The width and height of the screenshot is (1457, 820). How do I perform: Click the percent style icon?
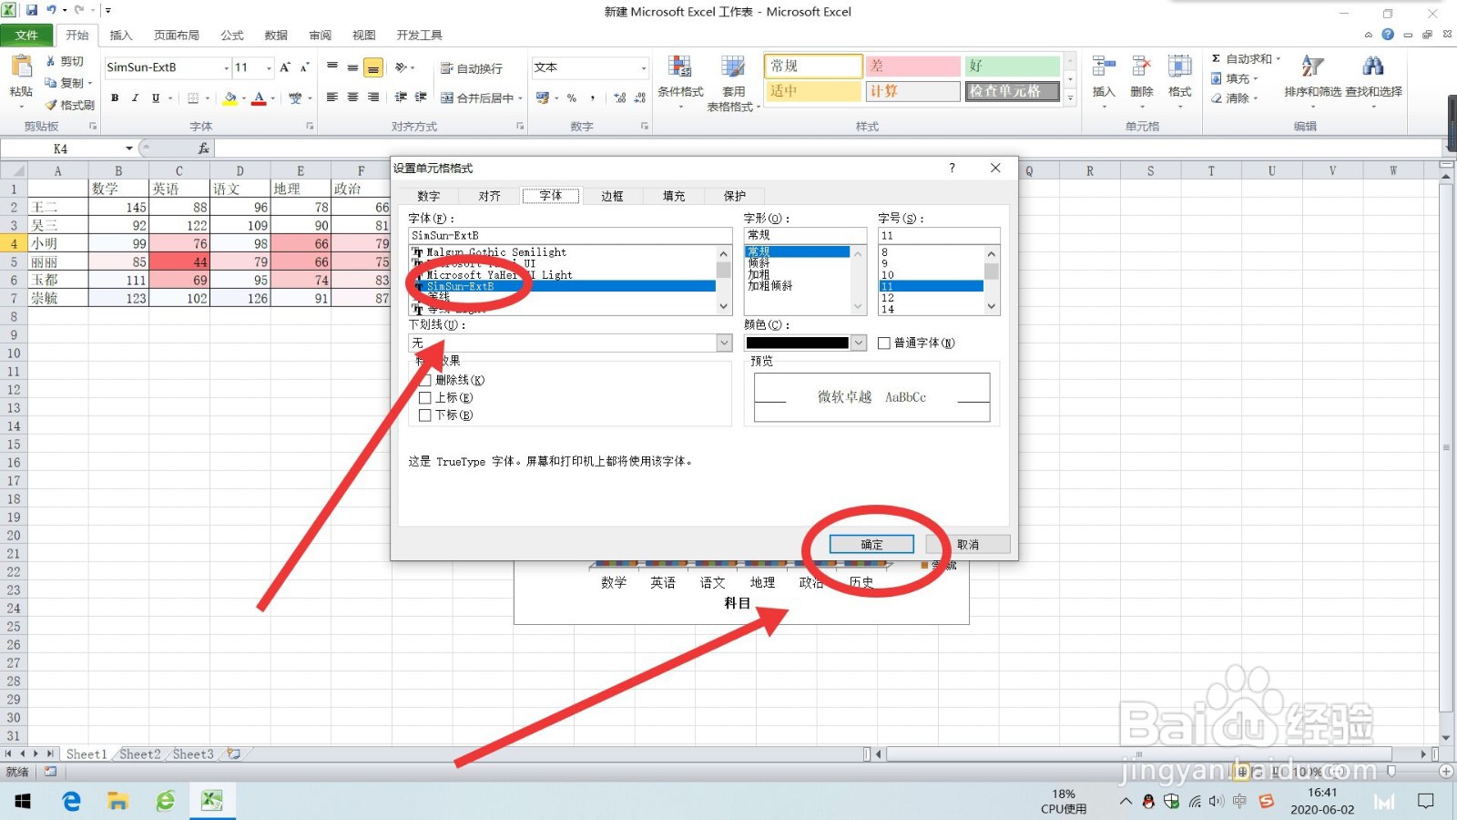(x=571, y=97)
